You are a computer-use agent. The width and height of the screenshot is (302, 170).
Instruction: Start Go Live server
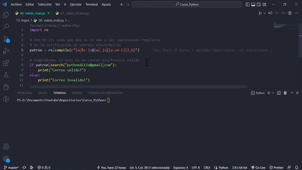click(x=258, y=168)
